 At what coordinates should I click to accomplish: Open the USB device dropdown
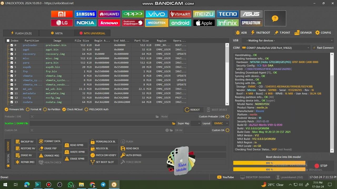[287, 40]
